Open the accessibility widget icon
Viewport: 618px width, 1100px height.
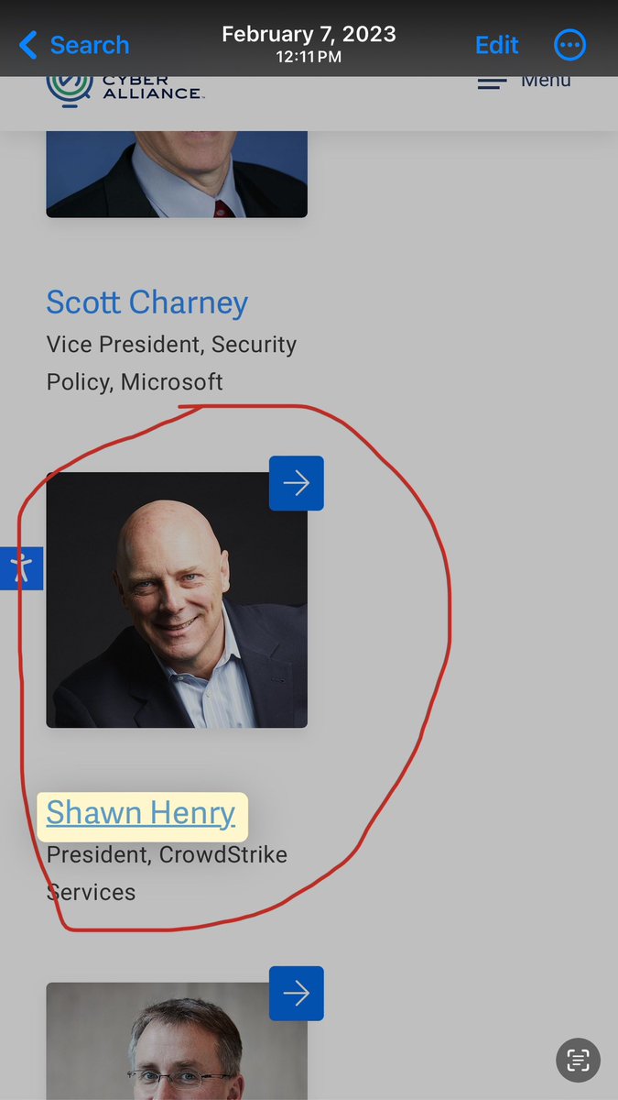coord(21,568)
